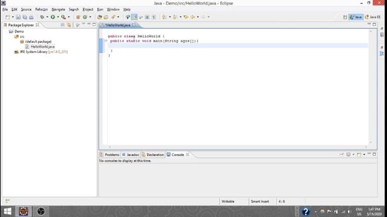Open Package Explorer view menu triangle
This screenshot has width=387, height=217.
(83, 24)
